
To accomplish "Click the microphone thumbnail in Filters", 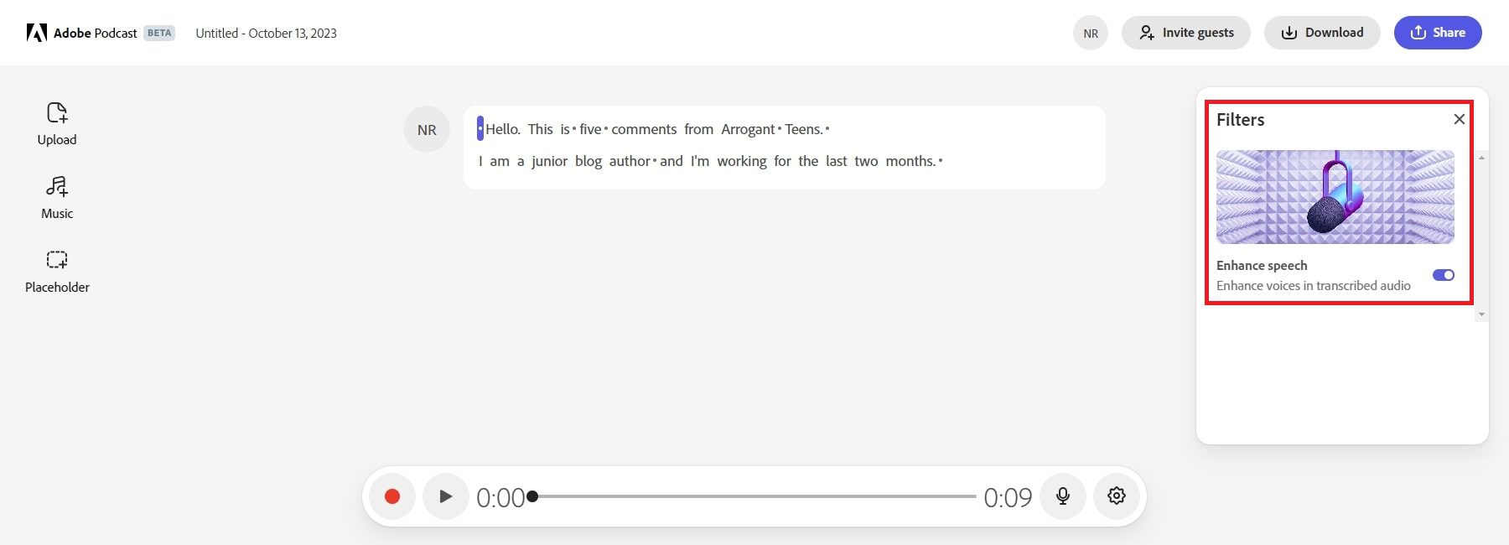I will click(x=1335, y=197).
